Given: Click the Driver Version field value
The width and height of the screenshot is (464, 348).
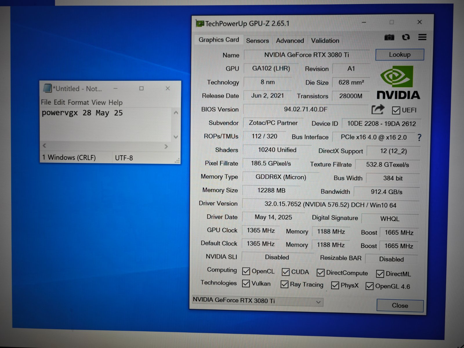Looking at the screenshot, I should (x=330, y=205).
